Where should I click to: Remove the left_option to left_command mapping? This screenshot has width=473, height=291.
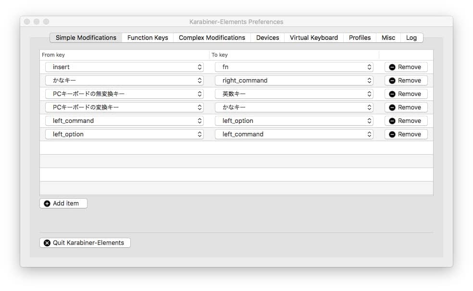406,134
